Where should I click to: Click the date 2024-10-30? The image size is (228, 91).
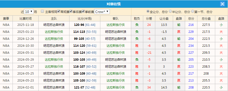click(26, 46)
